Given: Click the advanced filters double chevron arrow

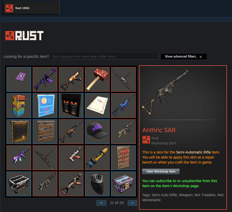Looking at the screenshot, I should [x=201, y=57].
